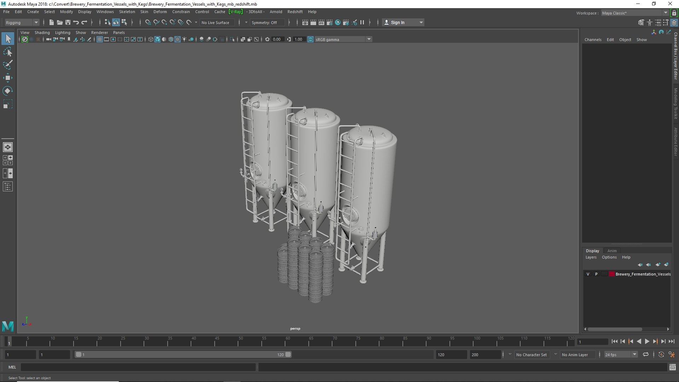Create a new scene file
The height and width of the screenshot is (382, 679).
[x=52, y=22]
